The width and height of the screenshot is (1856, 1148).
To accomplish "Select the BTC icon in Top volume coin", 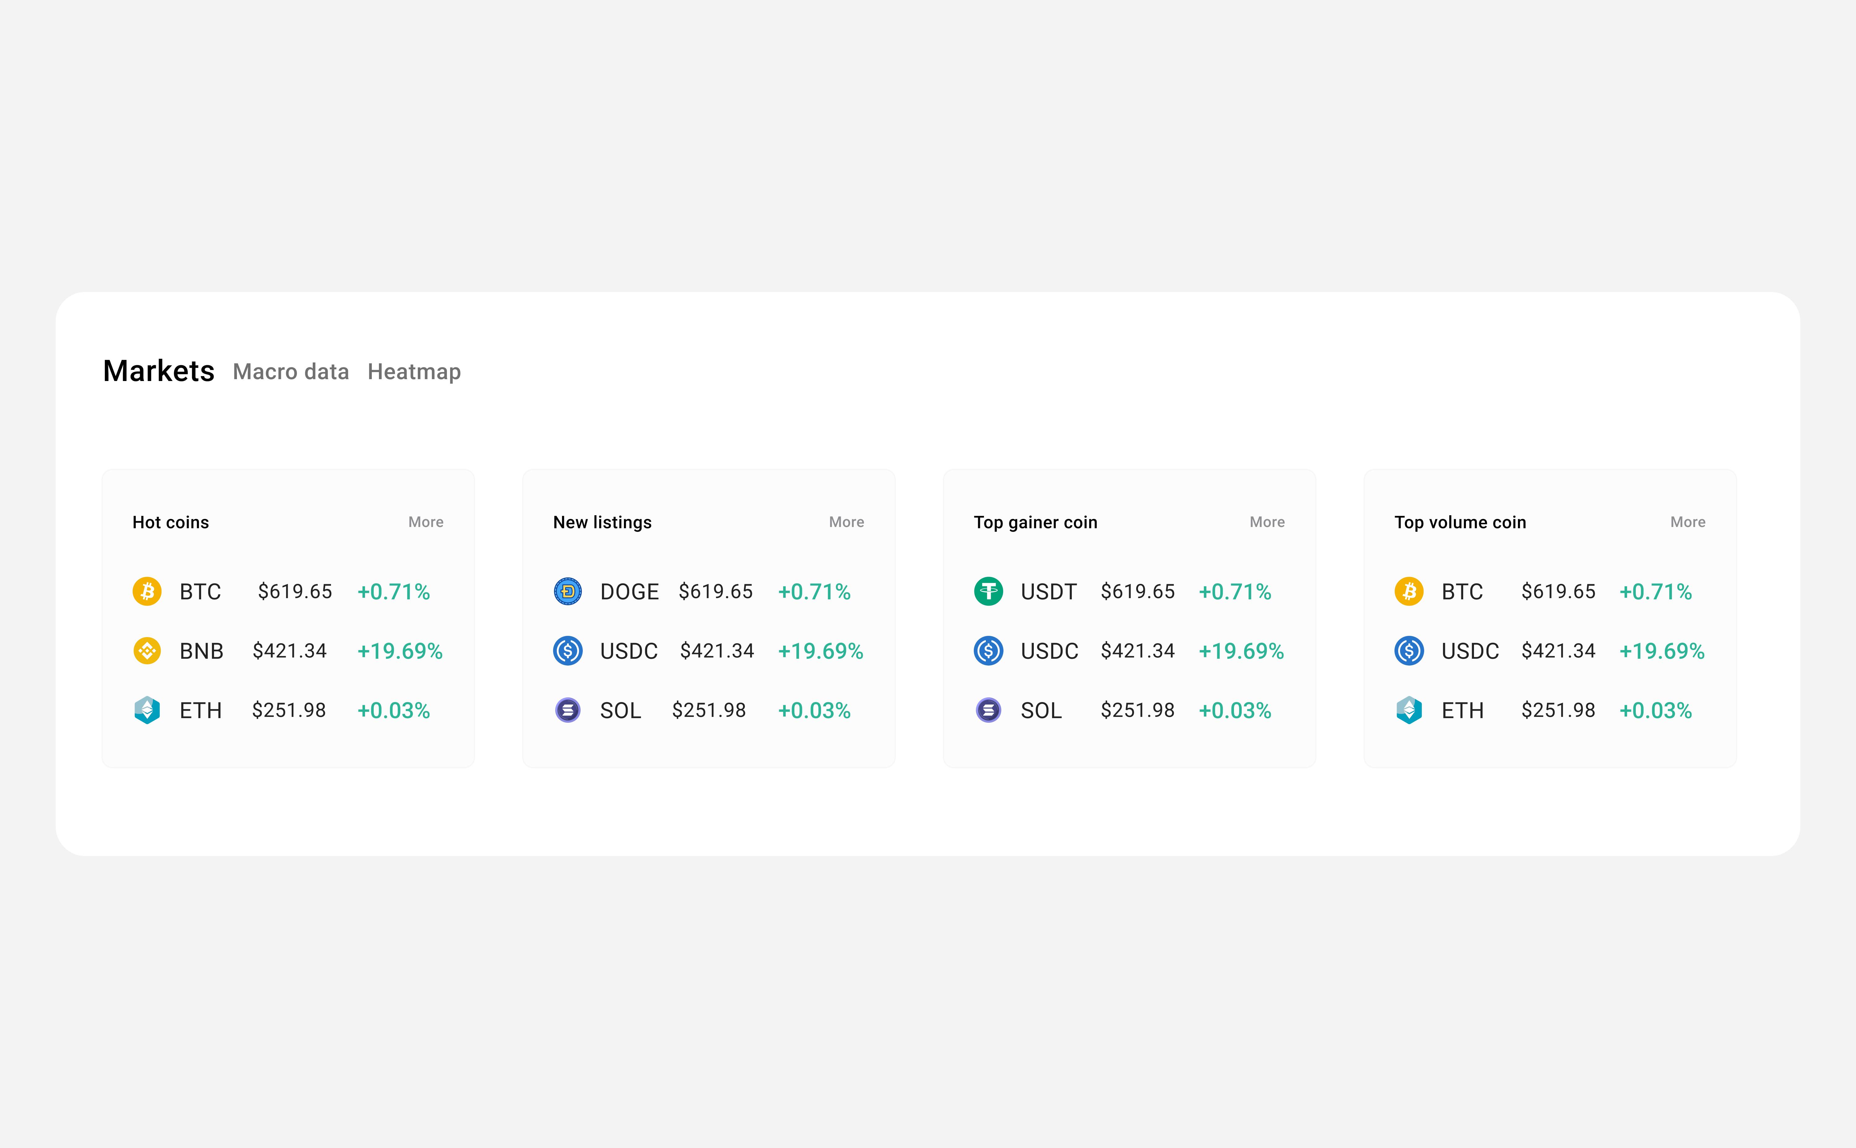I will [1409, 591].
